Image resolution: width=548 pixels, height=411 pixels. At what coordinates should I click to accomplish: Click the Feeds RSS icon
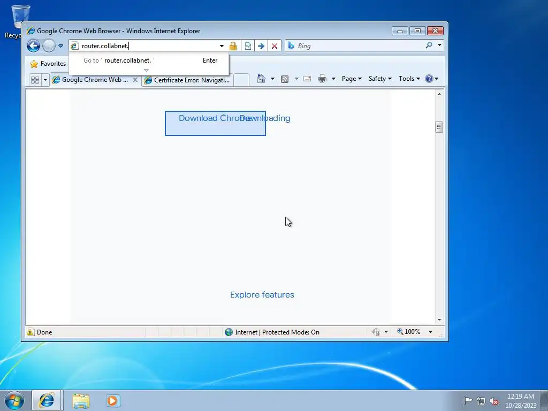(x=285, y=79)
